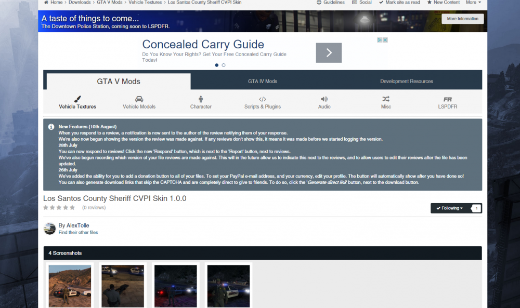520x308 pixels.
Task: Click the Misc shuffle icon
Action: tap(386, 98)
